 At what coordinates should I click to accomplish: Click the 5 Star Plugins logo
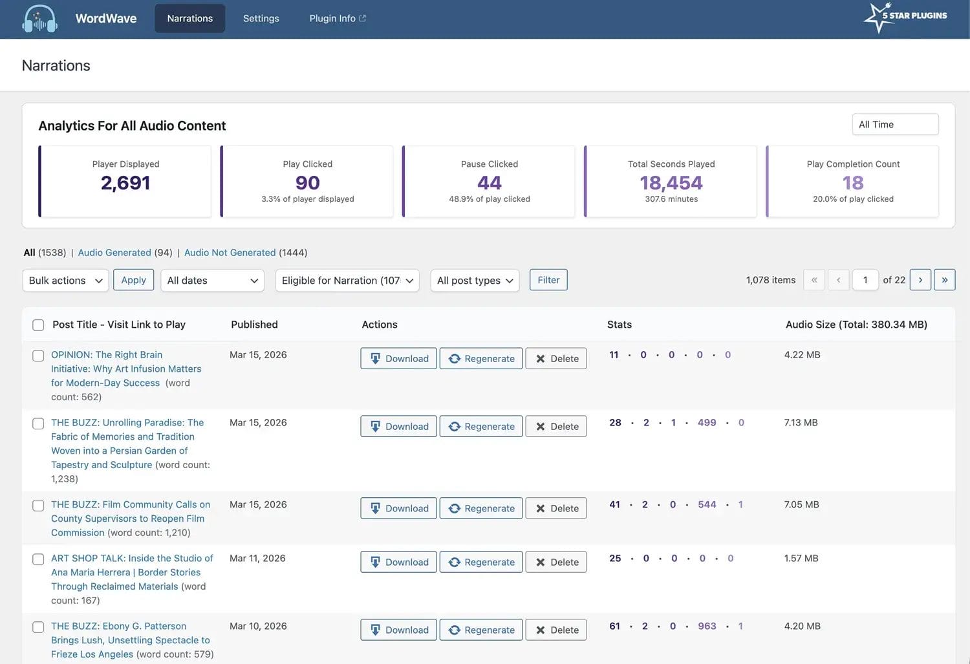click(x=905, y=17)
